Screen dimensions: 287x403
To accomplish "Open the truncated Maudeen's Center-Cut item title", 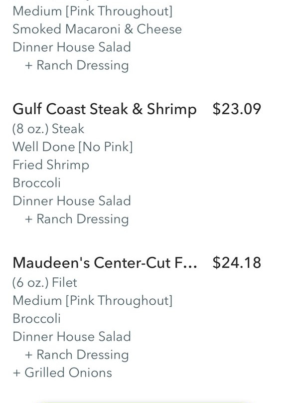I will tap(105, 263).
